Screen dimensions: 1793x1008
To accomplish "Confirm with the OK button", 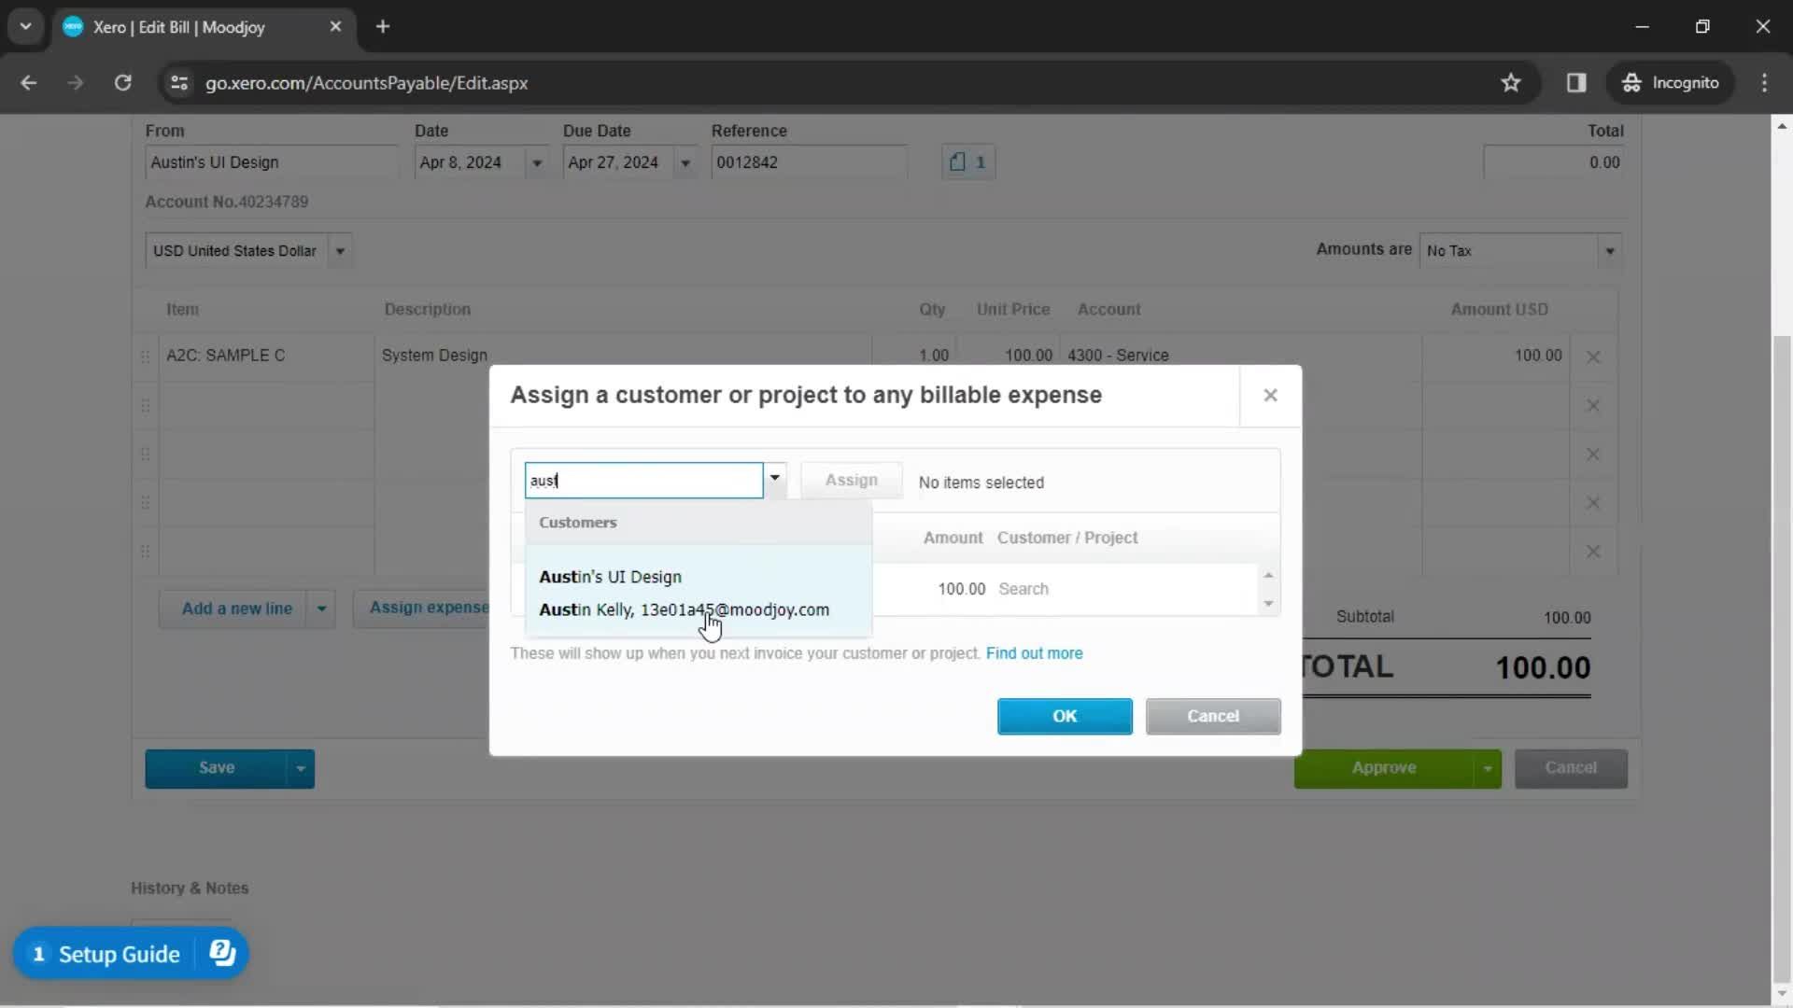I will 1065,716.
